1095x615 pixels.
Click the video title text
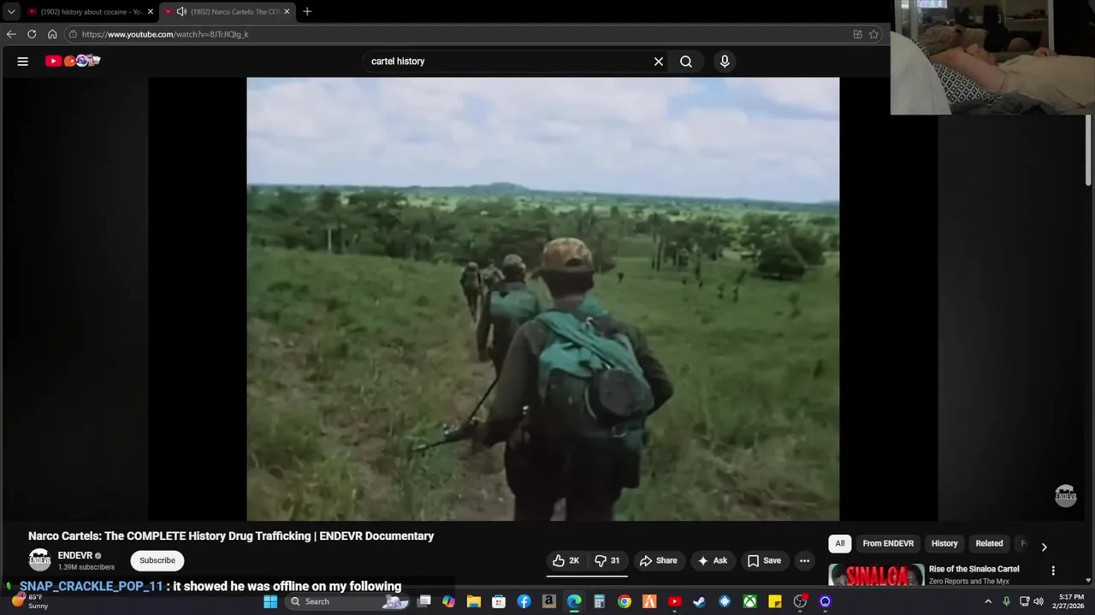(x=231, y=536)
